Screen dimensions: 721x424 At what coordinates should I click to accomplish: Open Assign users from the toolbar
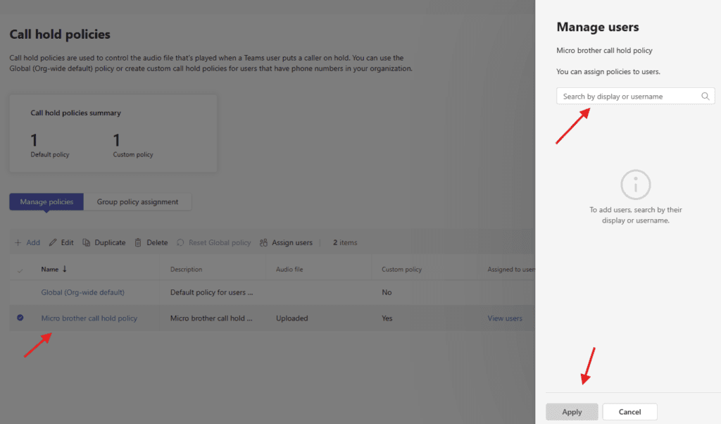[x=286, y=243]
